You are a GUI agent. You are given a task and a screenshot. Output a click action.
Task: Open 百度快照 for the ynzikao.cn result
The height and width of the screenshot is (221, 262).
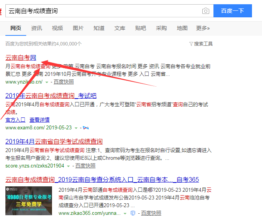(64, 82)
